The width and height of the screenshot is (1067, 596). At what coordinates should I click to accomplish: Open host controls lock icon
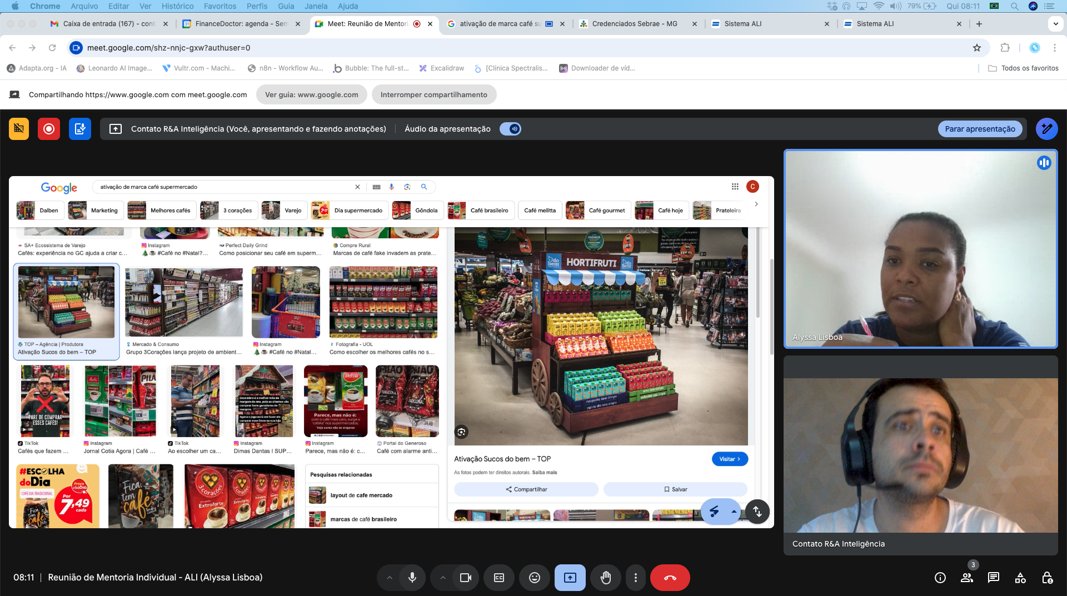pos(1047,578)
